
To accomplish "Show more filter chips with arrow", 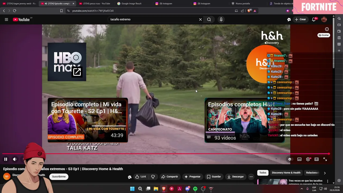I will click(325, 173).
